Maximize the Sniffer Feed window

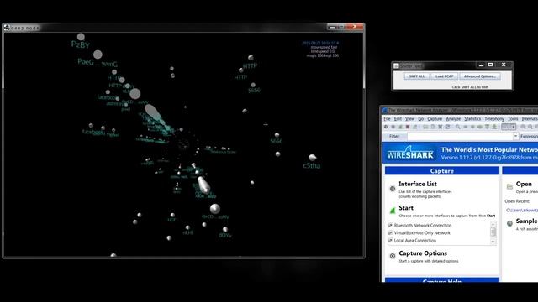(491, 65)
